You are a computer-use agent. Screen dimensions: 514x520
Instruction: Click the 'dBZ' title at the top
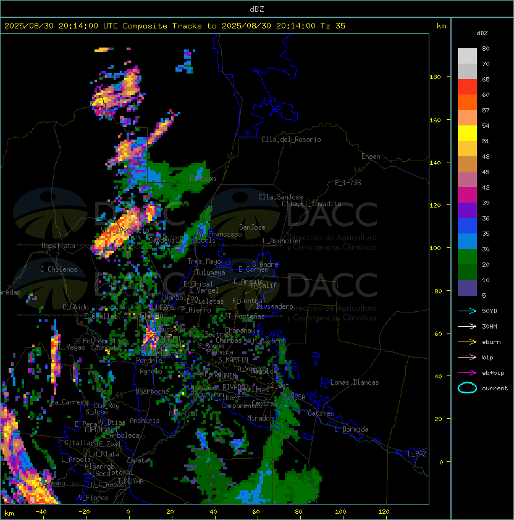coord(257,9)
